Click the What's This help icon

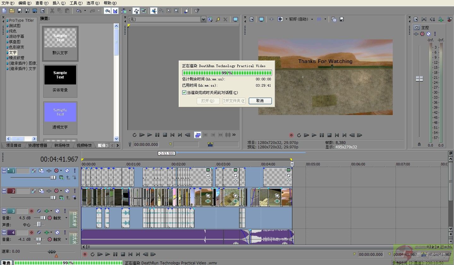pyautogui.click(x=197, y=11)
